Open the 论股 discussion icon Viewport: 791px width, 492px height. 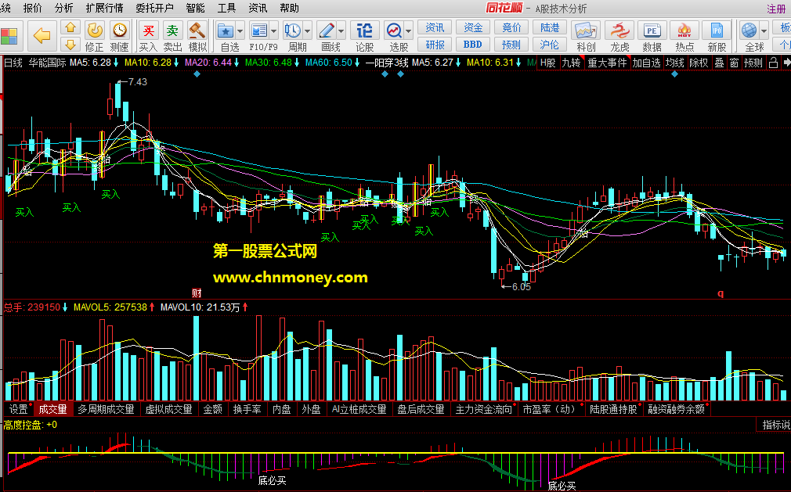coord(365,31)
